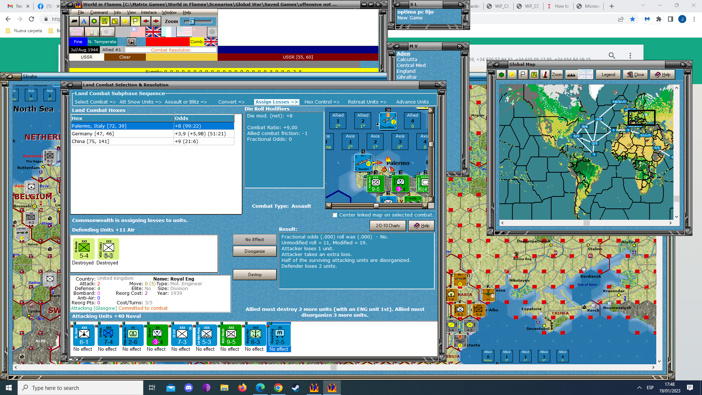Screen dimensions: 702x395
Task: Adjust the Zoom slider handle
Action: [x=192, y=22]
